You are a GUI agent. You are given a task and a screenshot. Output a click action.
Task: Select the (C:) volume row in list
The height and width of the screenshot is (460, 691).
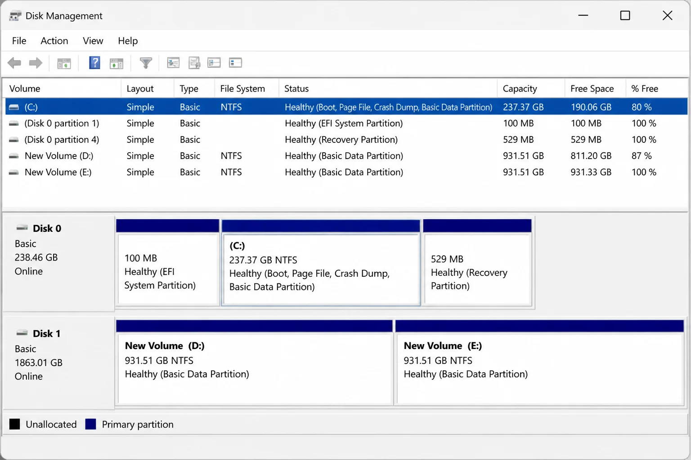pyautogui.click(x=346, y=107)
